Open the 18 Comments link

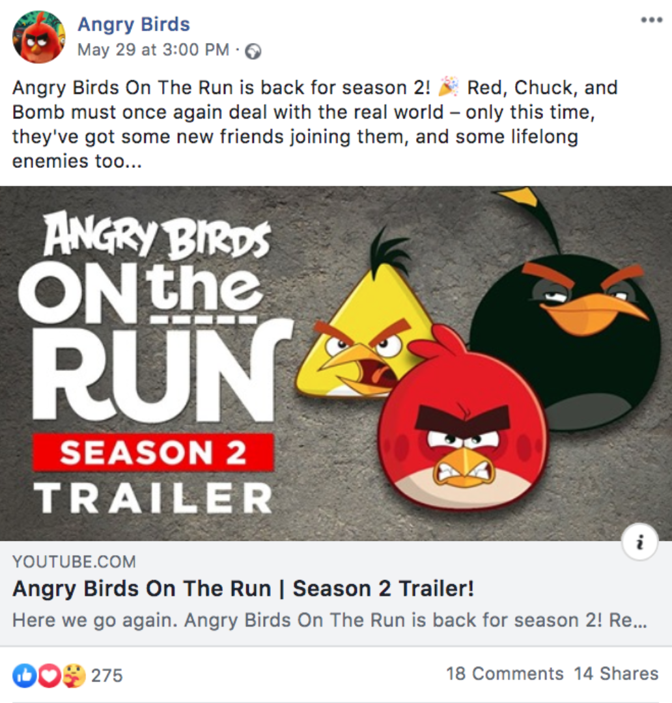[x=505, y=674]
